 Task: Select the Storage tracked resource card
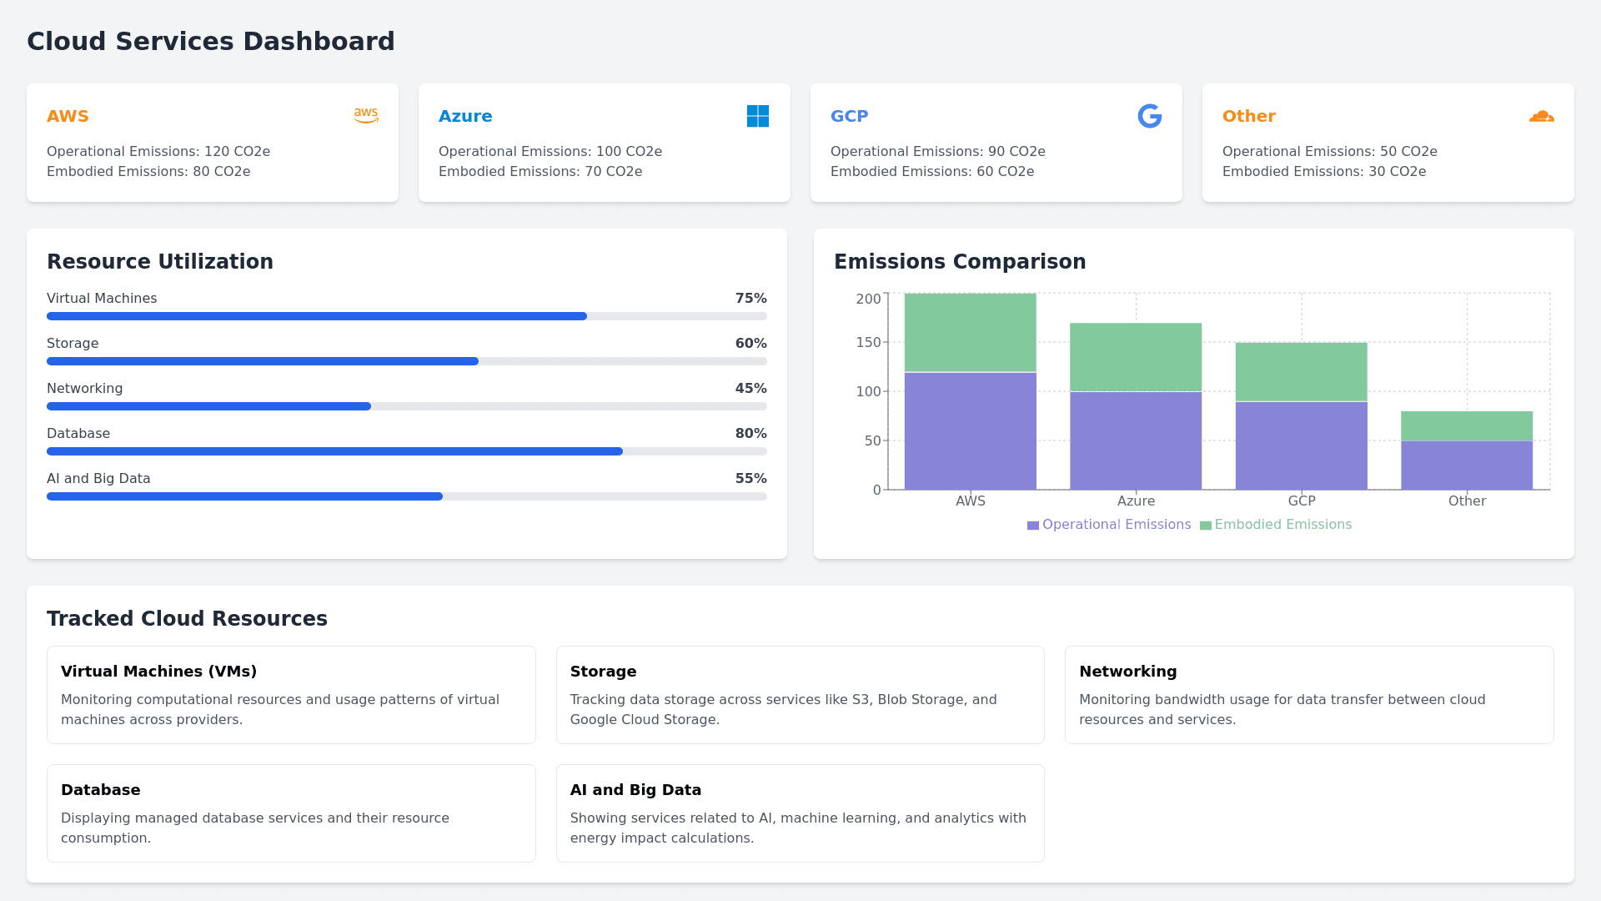point(800,694)
